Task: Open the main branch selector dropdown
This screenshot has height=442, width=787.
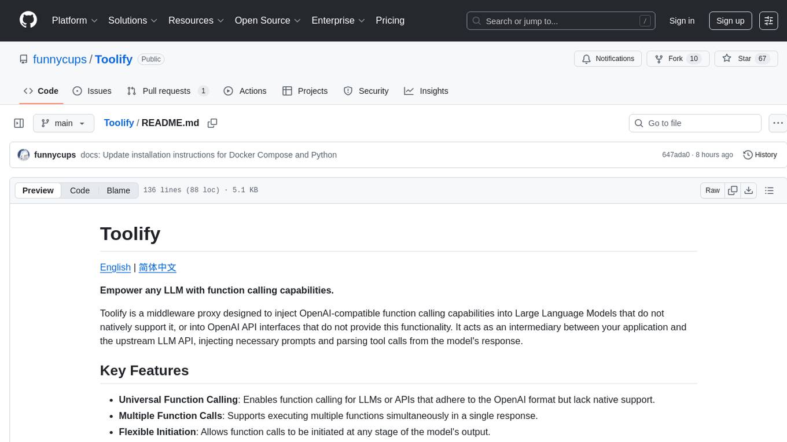Action: click(x=64, y=123)
